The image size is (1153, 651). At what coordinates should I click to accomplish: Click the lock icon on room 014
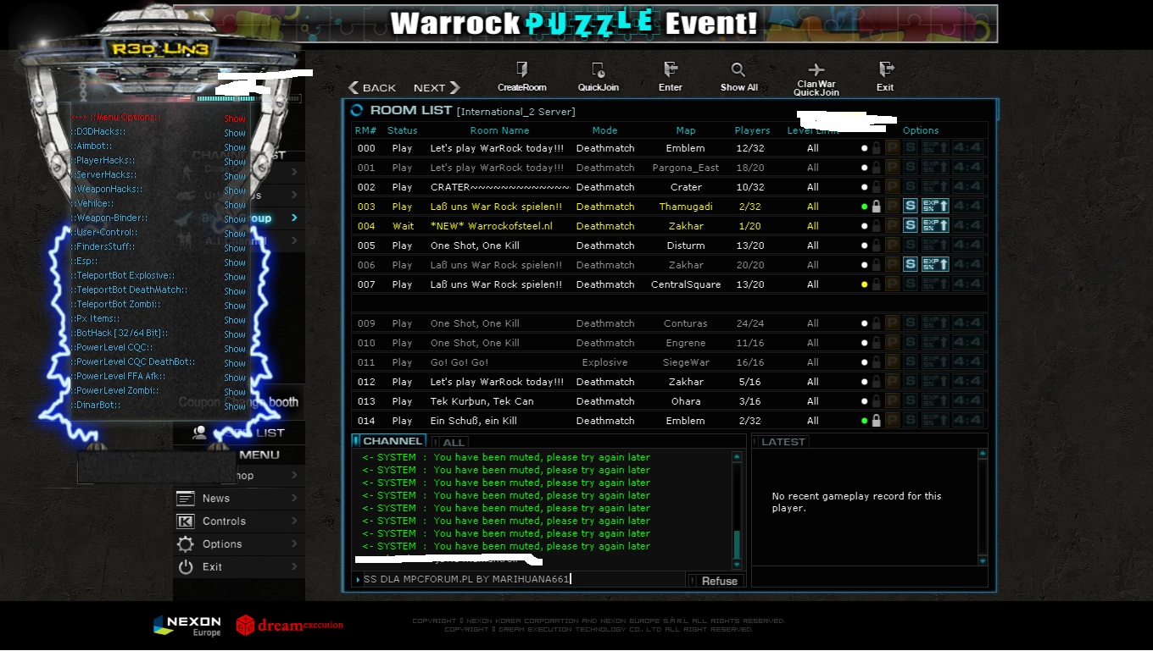click(876, 421)
